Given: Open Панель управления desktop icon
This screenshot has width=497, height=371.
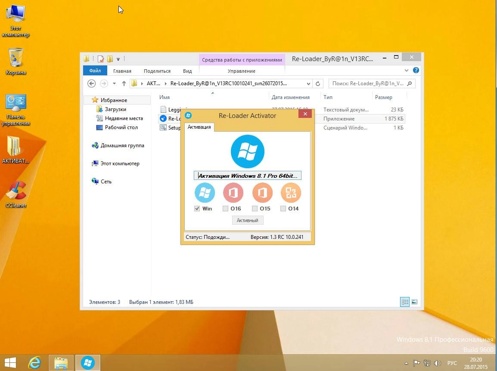Looking at the screenshot, I should [x=16, y=110].
